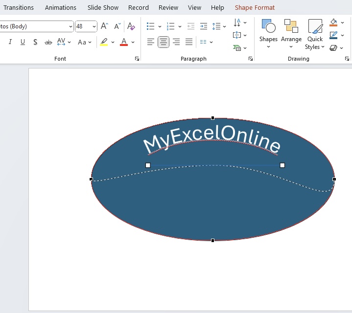Toggle strikethrough formatting

48,42
